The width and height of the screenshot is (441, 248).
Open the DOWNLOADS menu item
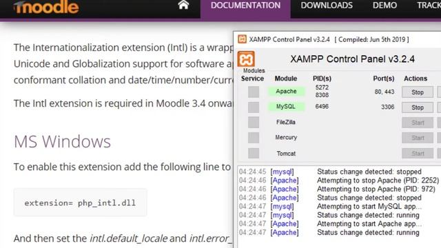coord(327,6)
